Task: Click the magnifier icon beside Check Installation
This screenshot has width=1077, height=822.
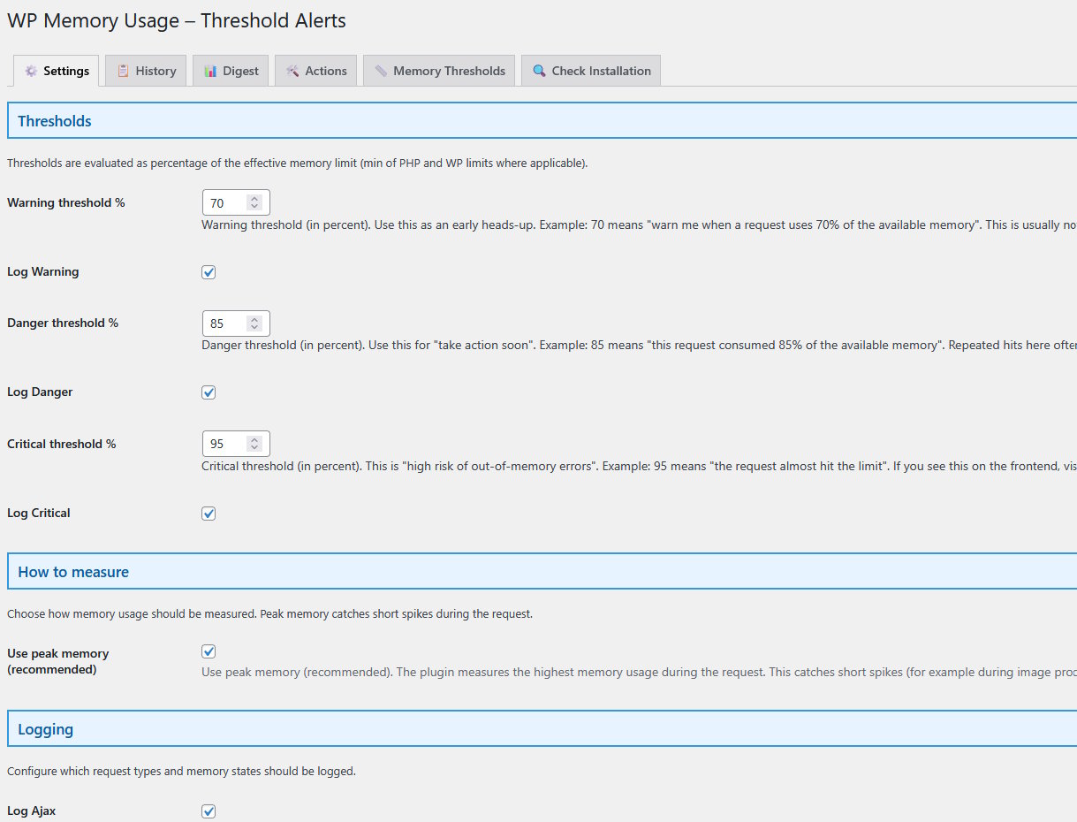Action: (x=539, y=70)
